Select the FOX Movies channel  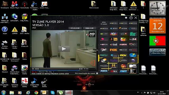123,50
